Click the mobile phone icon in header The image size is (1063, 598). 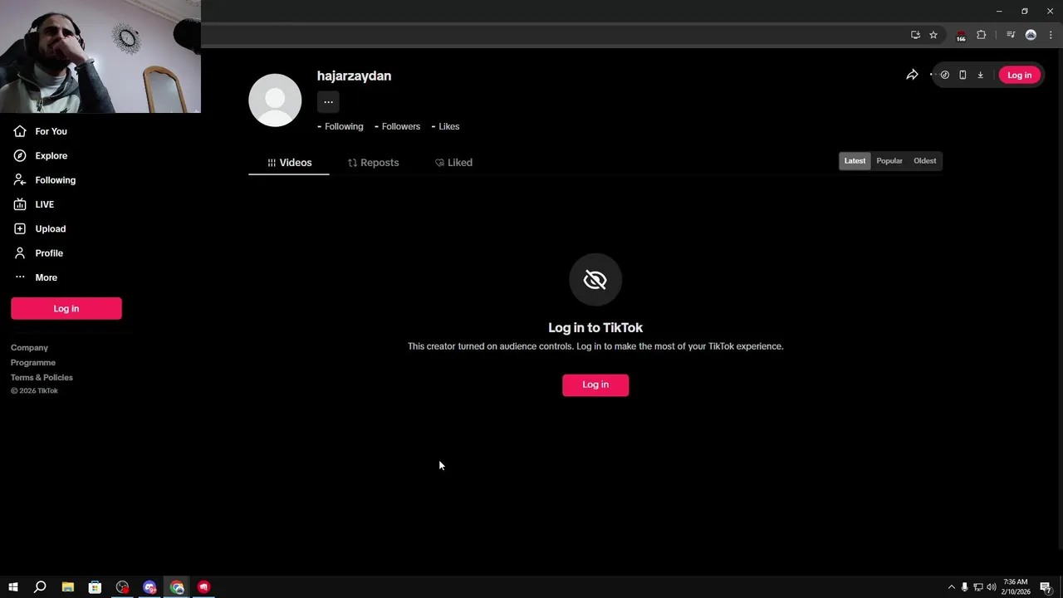(963, 75)
